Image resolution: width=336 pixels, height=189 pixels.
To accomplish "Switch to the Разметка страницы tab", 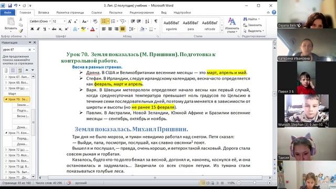I will (x=70, y=13).
